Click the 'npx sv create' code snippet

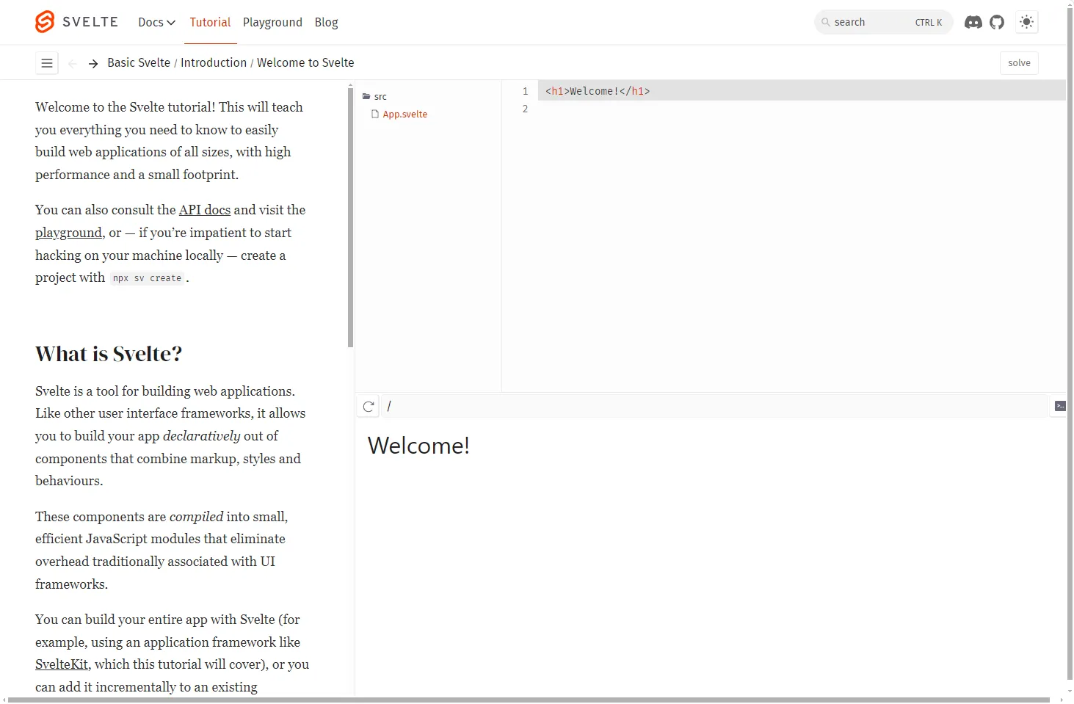coord(147,278)
